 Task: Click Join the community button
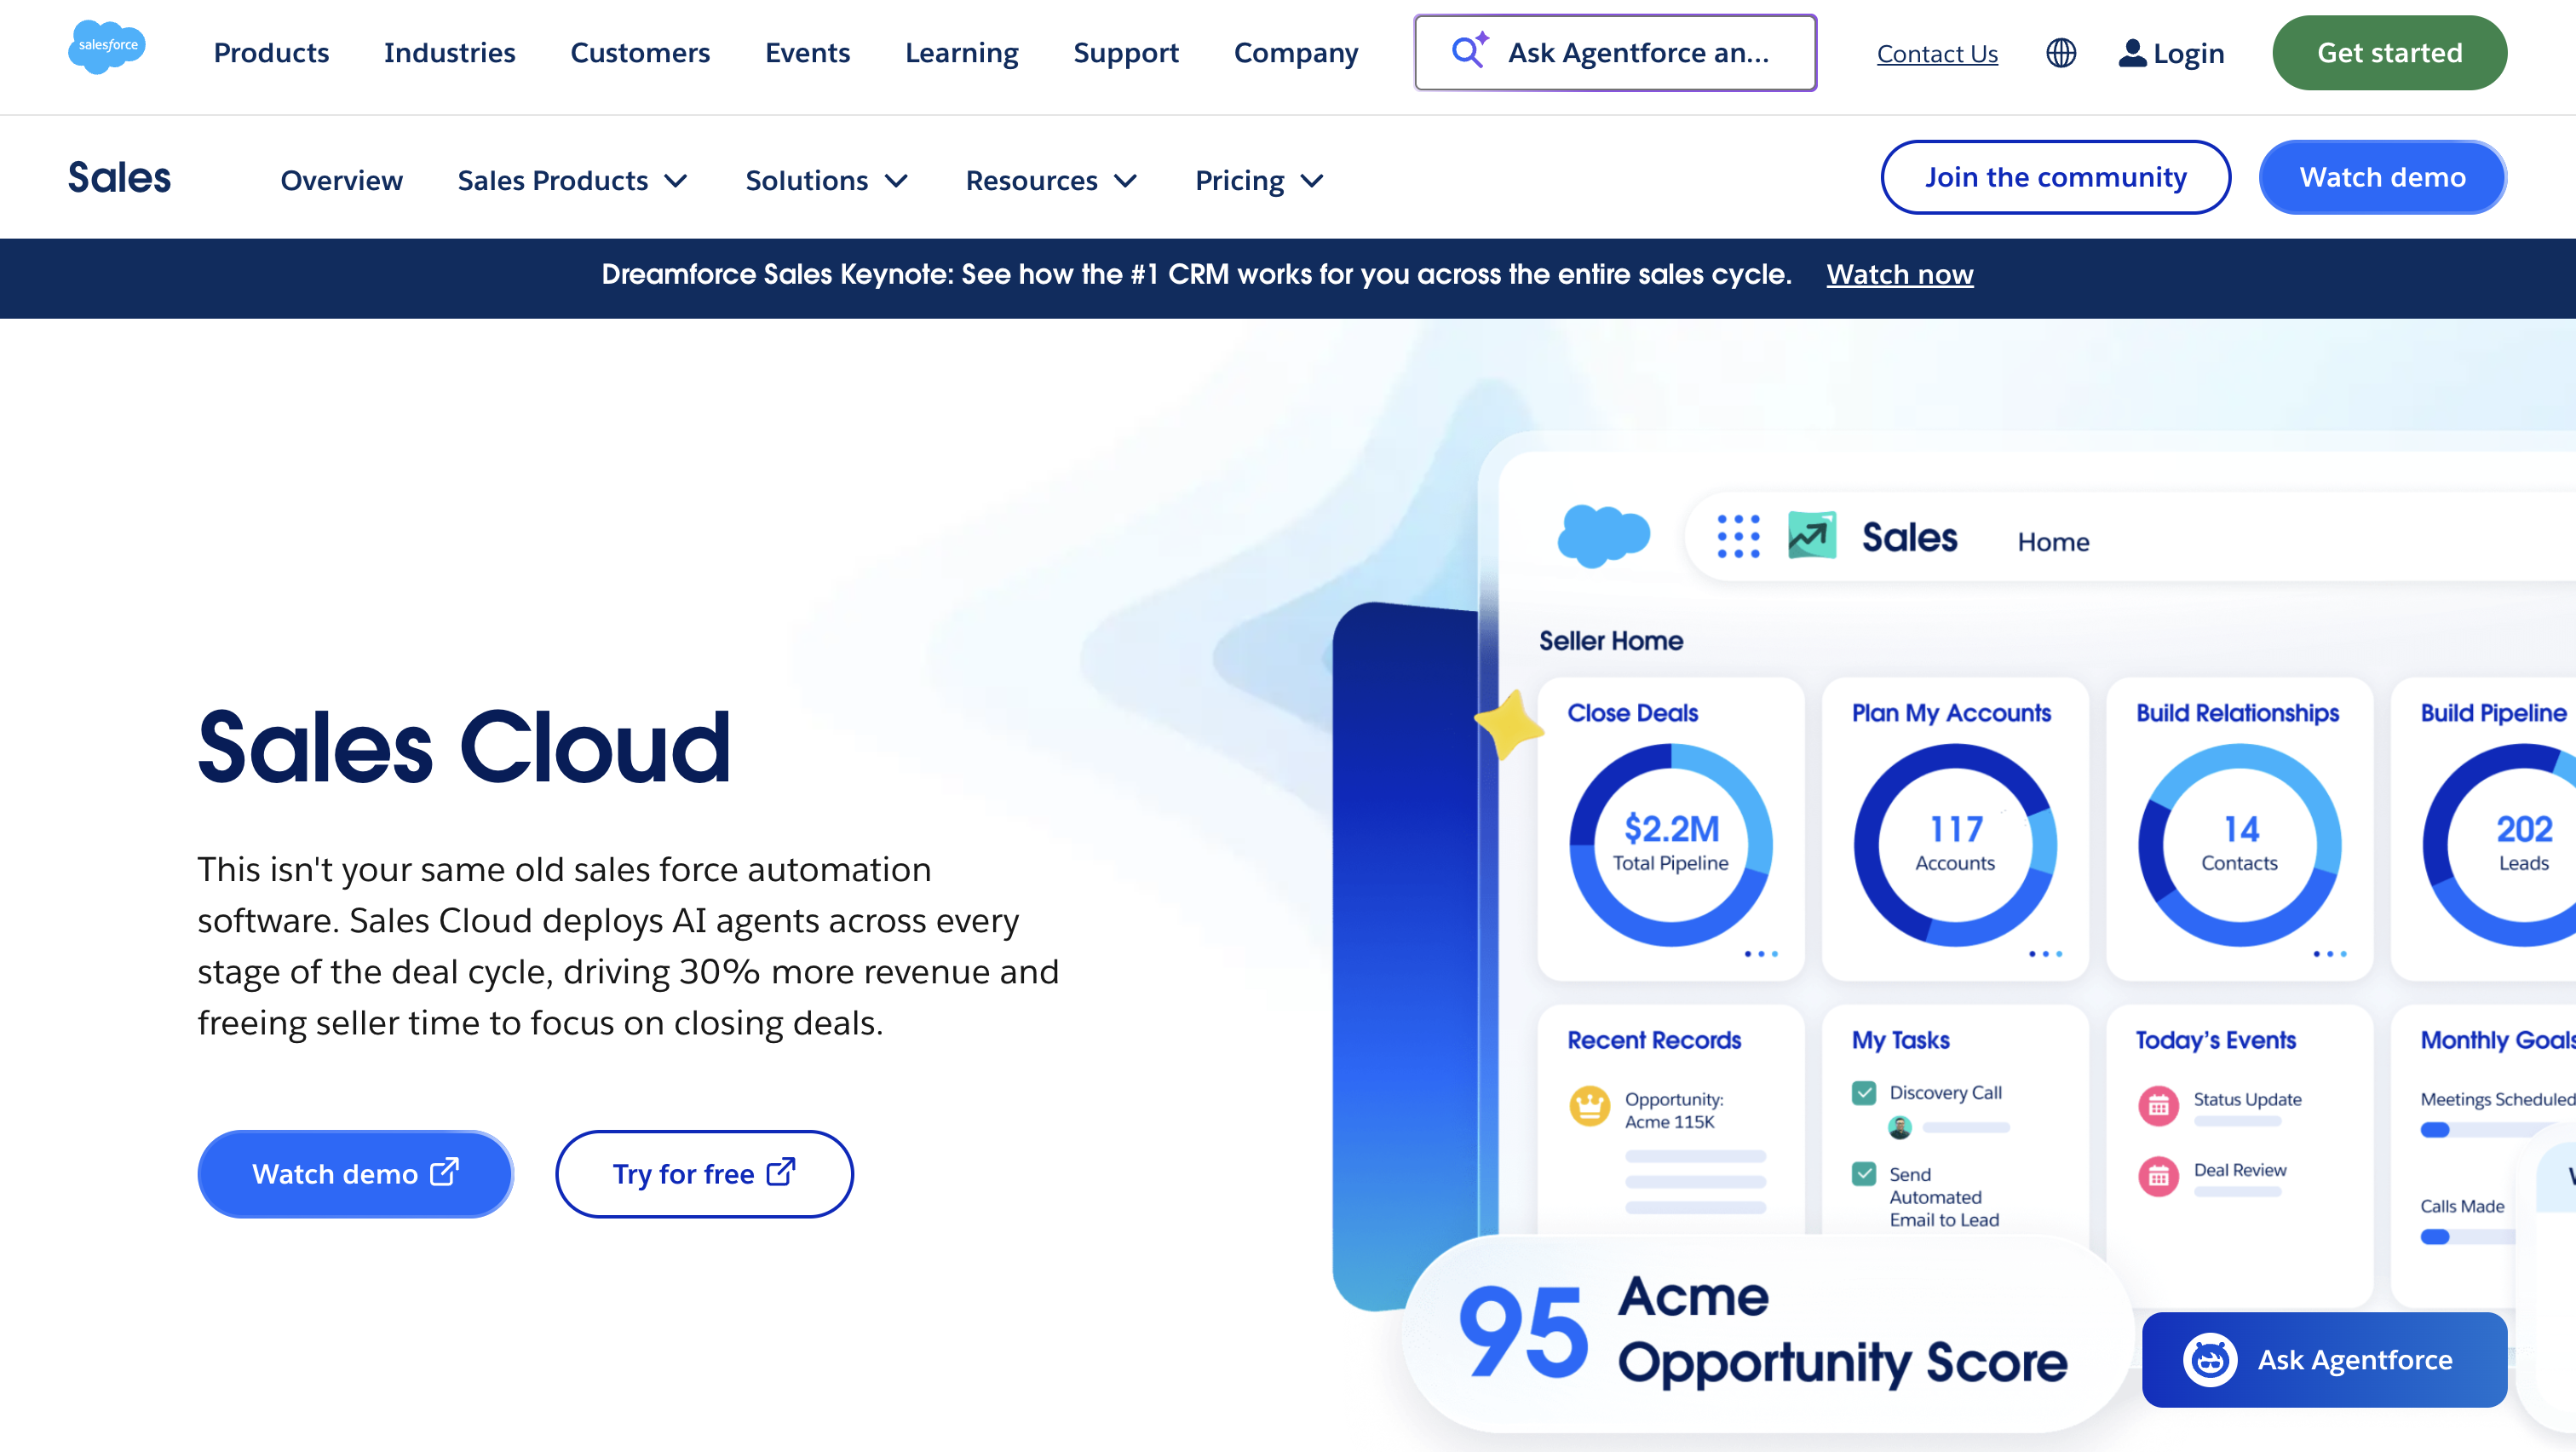tap(2056, 177)
